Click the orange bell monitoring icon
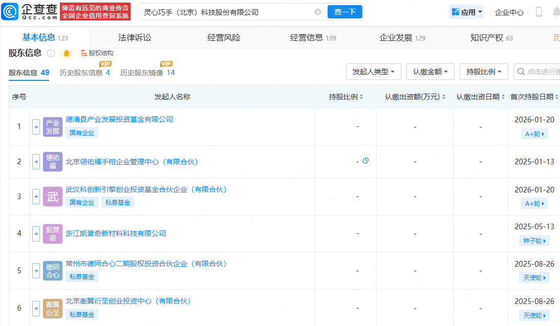Viewport: 560px width, 326px height. [x=67, y=53]
